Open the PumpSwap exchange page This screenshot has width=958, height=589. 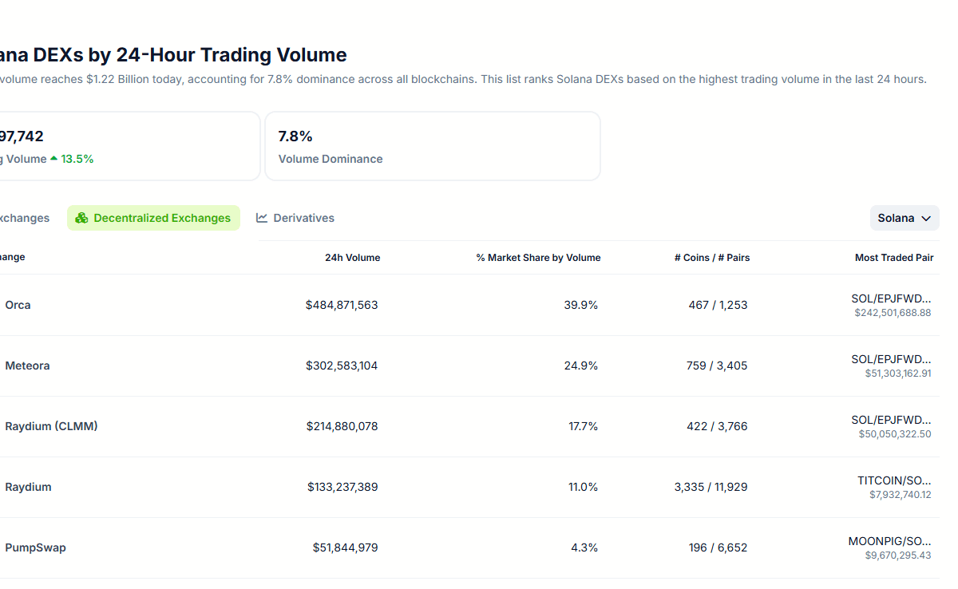(35, 547)
